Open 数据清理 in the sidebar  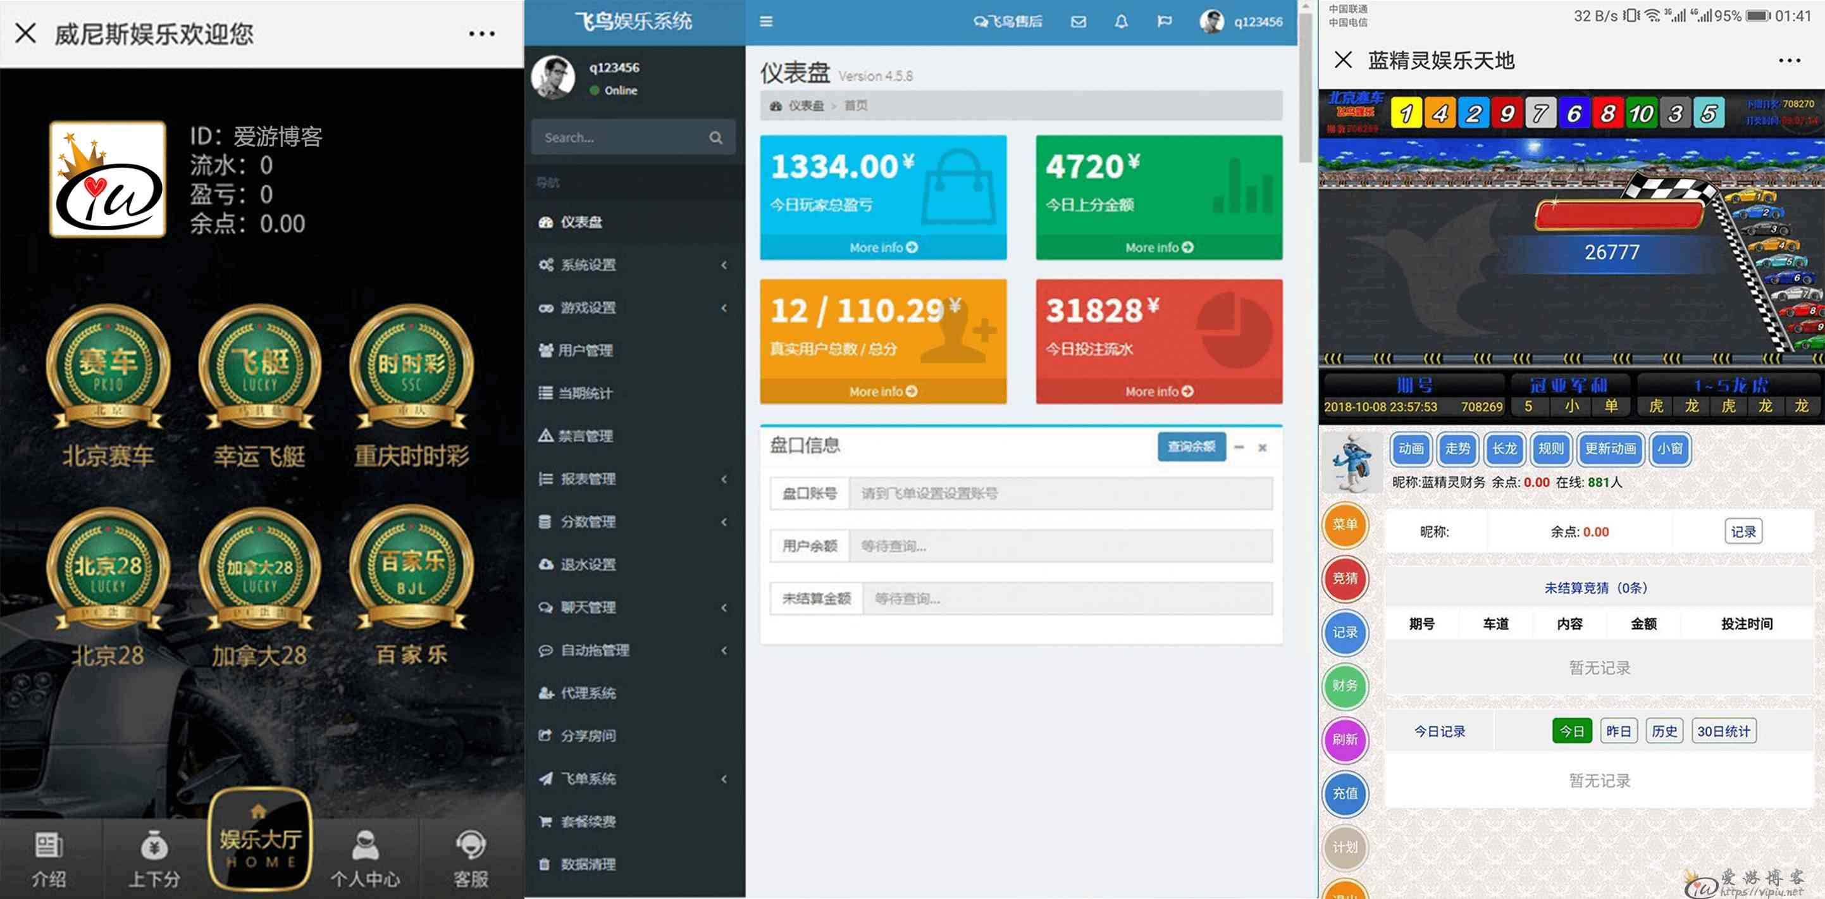633,864
